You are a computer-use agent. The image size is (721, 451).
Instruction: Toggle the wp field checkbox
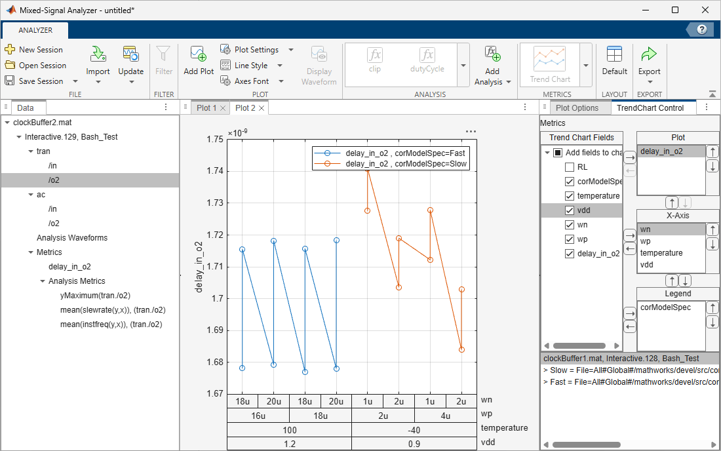pos(569,239)
